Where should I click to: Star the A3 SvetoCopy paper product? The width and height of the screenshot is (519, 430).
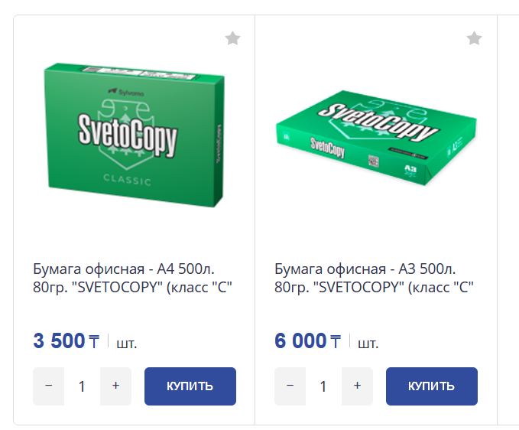(x=475, y=38)
